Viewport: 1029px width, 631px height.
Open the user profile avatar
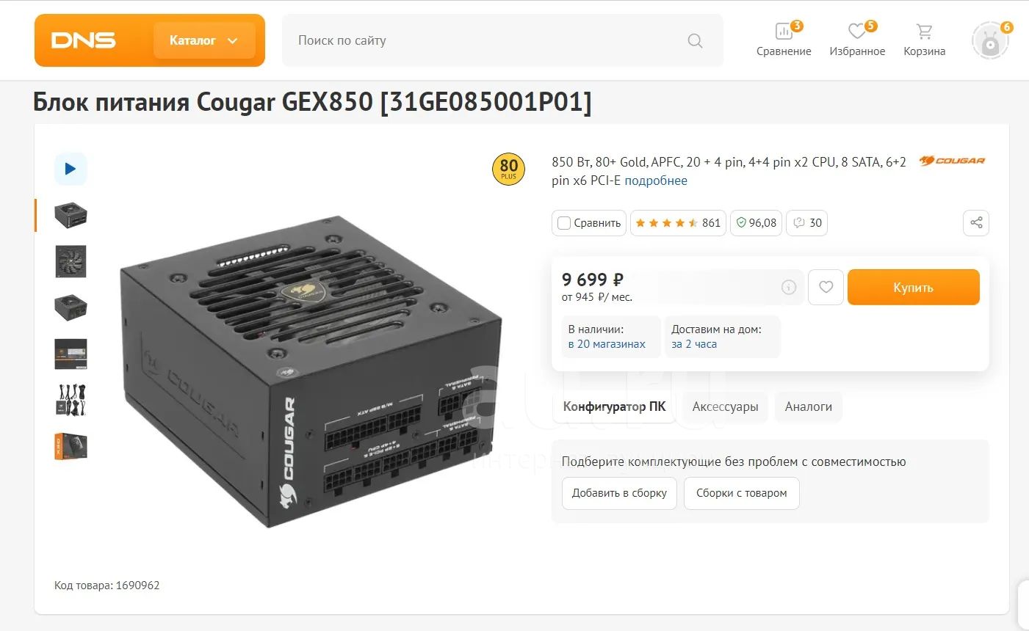pos(990,41)
